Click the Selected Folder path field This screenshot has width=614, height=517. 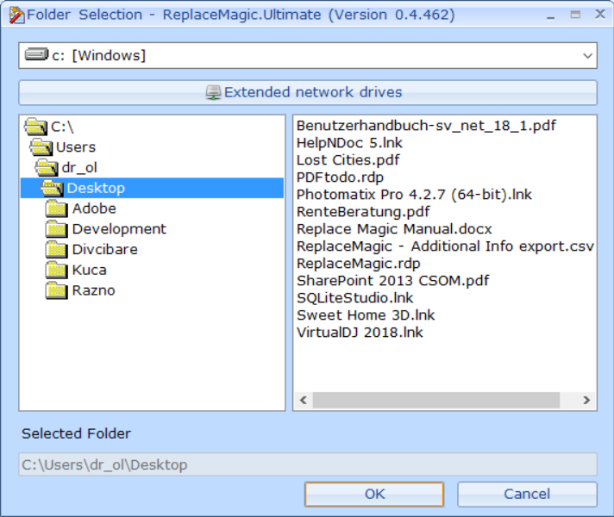point(307,464)
